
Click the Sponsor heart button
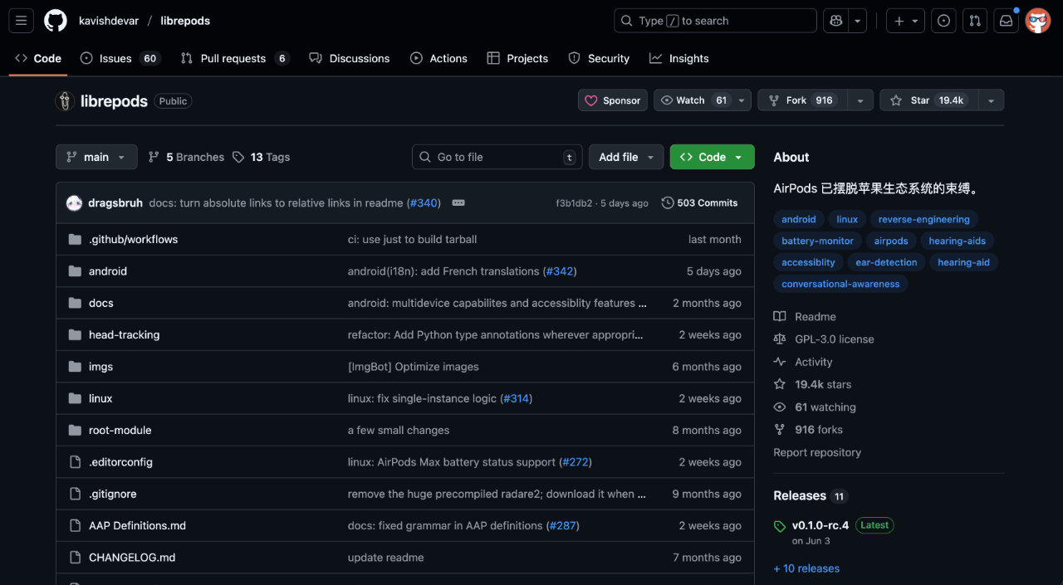pos(613,100)
